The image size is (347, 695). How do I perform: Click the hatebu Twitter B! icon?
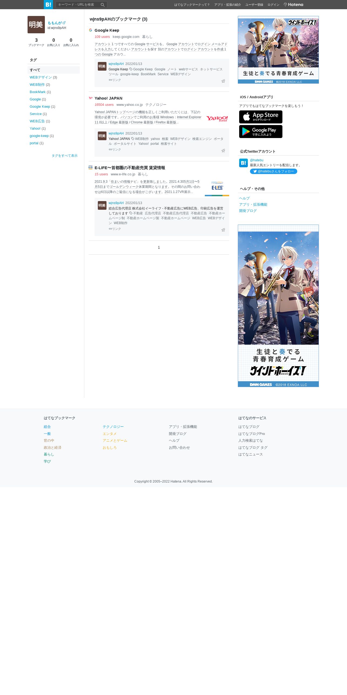(243, 163)
